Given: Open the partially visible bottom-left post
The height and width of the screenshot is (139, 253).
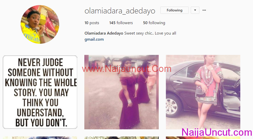Looking at the screenshot, I should coord(40,138).
